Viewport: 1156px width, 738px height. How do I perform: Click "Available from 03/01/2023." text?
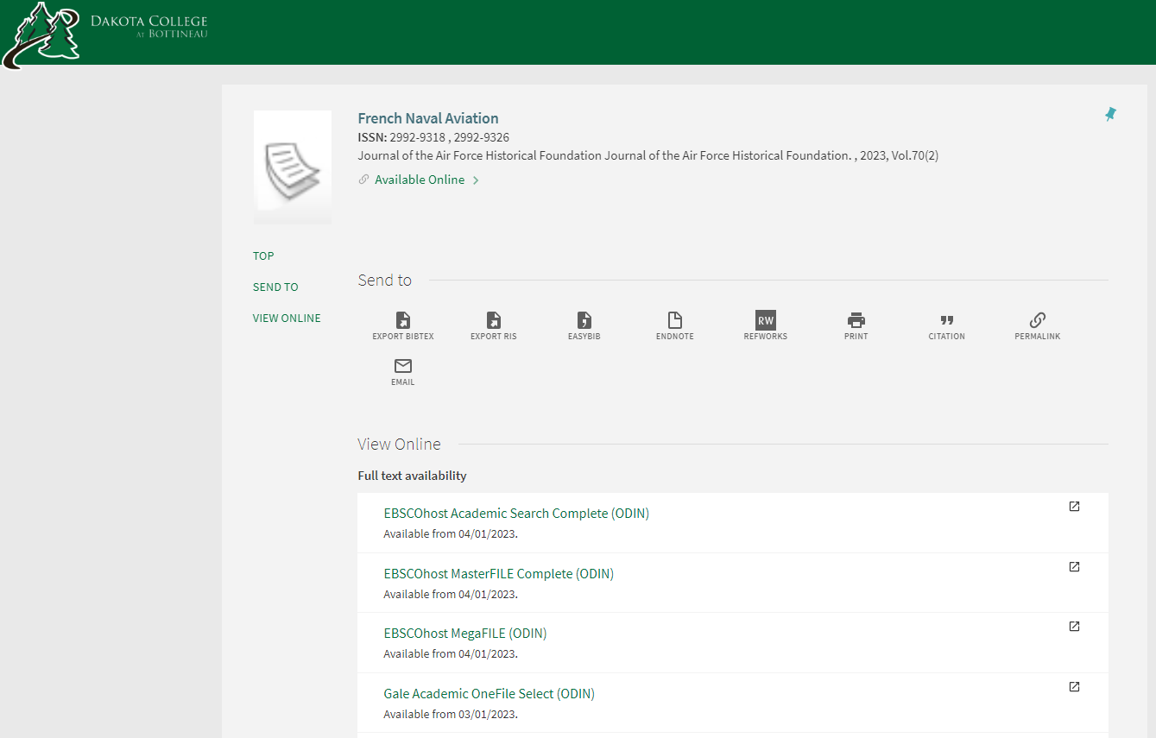pyautogui.click(x=451, y=714)
